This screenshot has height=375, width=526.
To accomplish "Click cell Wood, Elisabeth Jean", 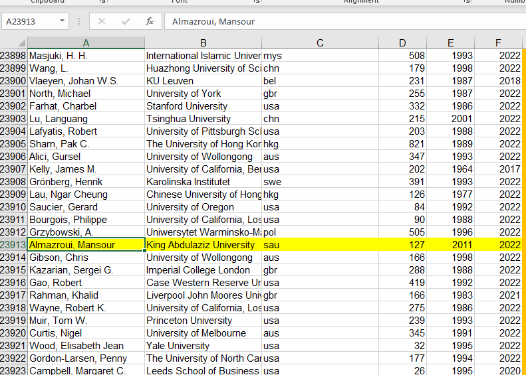I will pyautogui.click(x=86, y=346).
